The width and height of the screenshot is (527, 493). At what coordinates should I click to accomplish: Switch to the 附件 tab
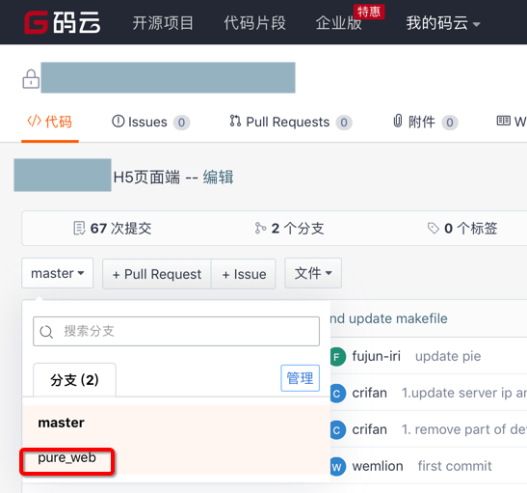click(x=426, y=122)
